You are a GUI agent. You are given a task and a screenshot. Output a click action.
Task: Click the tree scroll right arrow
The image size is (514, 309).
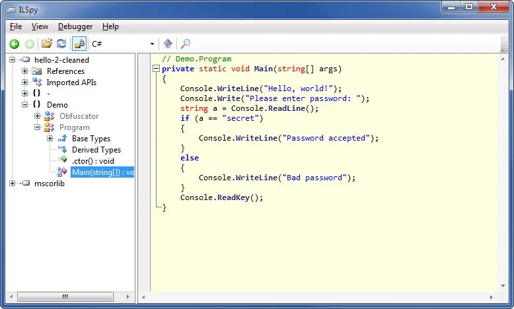point(128,297)
